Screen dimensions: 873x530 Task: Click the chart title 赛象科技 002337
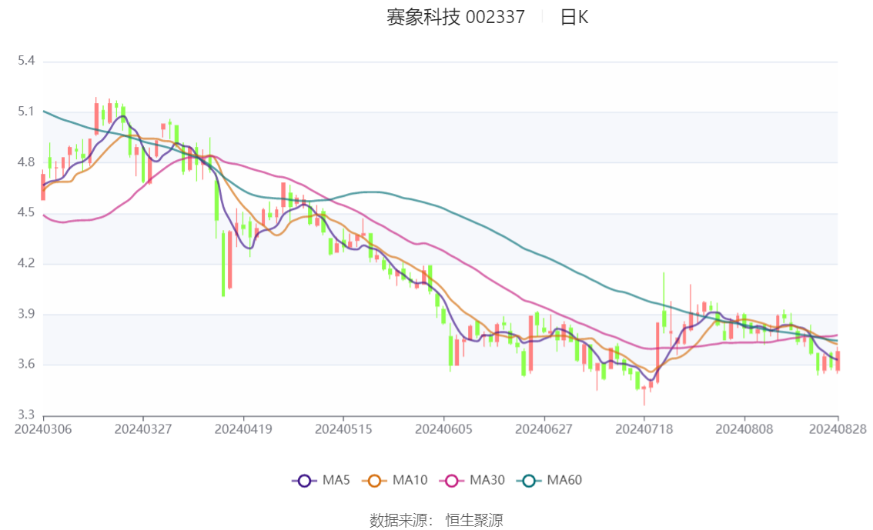[x=456, y=17]
